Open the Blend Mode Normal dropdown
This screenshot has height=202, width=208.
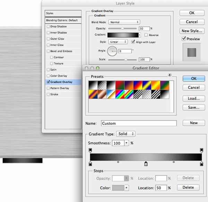pyautogui.click(x=124, y=22)
